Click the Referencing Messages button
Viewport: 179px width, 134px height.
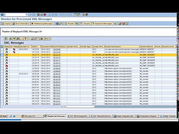[42, 23]
